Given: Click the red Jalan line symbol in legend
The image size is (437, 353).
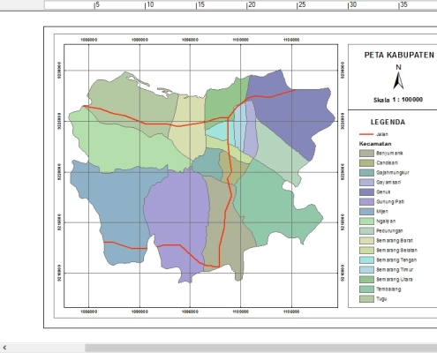Looking at the screenshot, I should (366, 134).
